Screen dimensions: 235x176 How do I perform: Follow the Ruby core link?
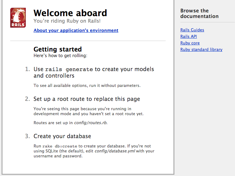pos(190,43)
